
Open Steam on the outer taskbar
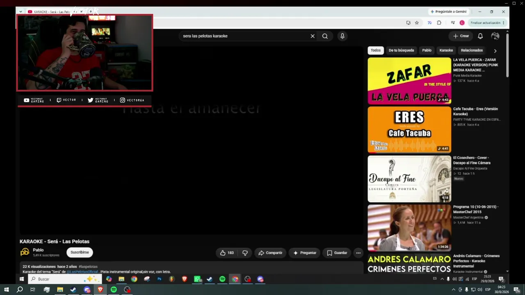73,290
